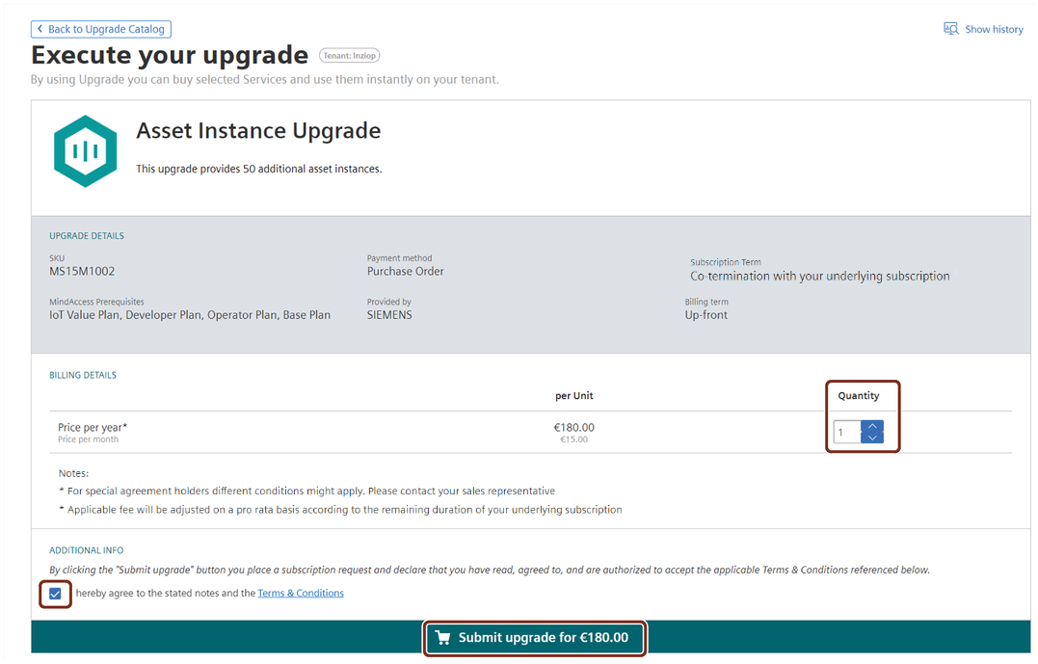The height and width of the screenshot is (664, 1038).
Task: Click the ADDITIONAL INFO section header
Action: click(86, 551)
